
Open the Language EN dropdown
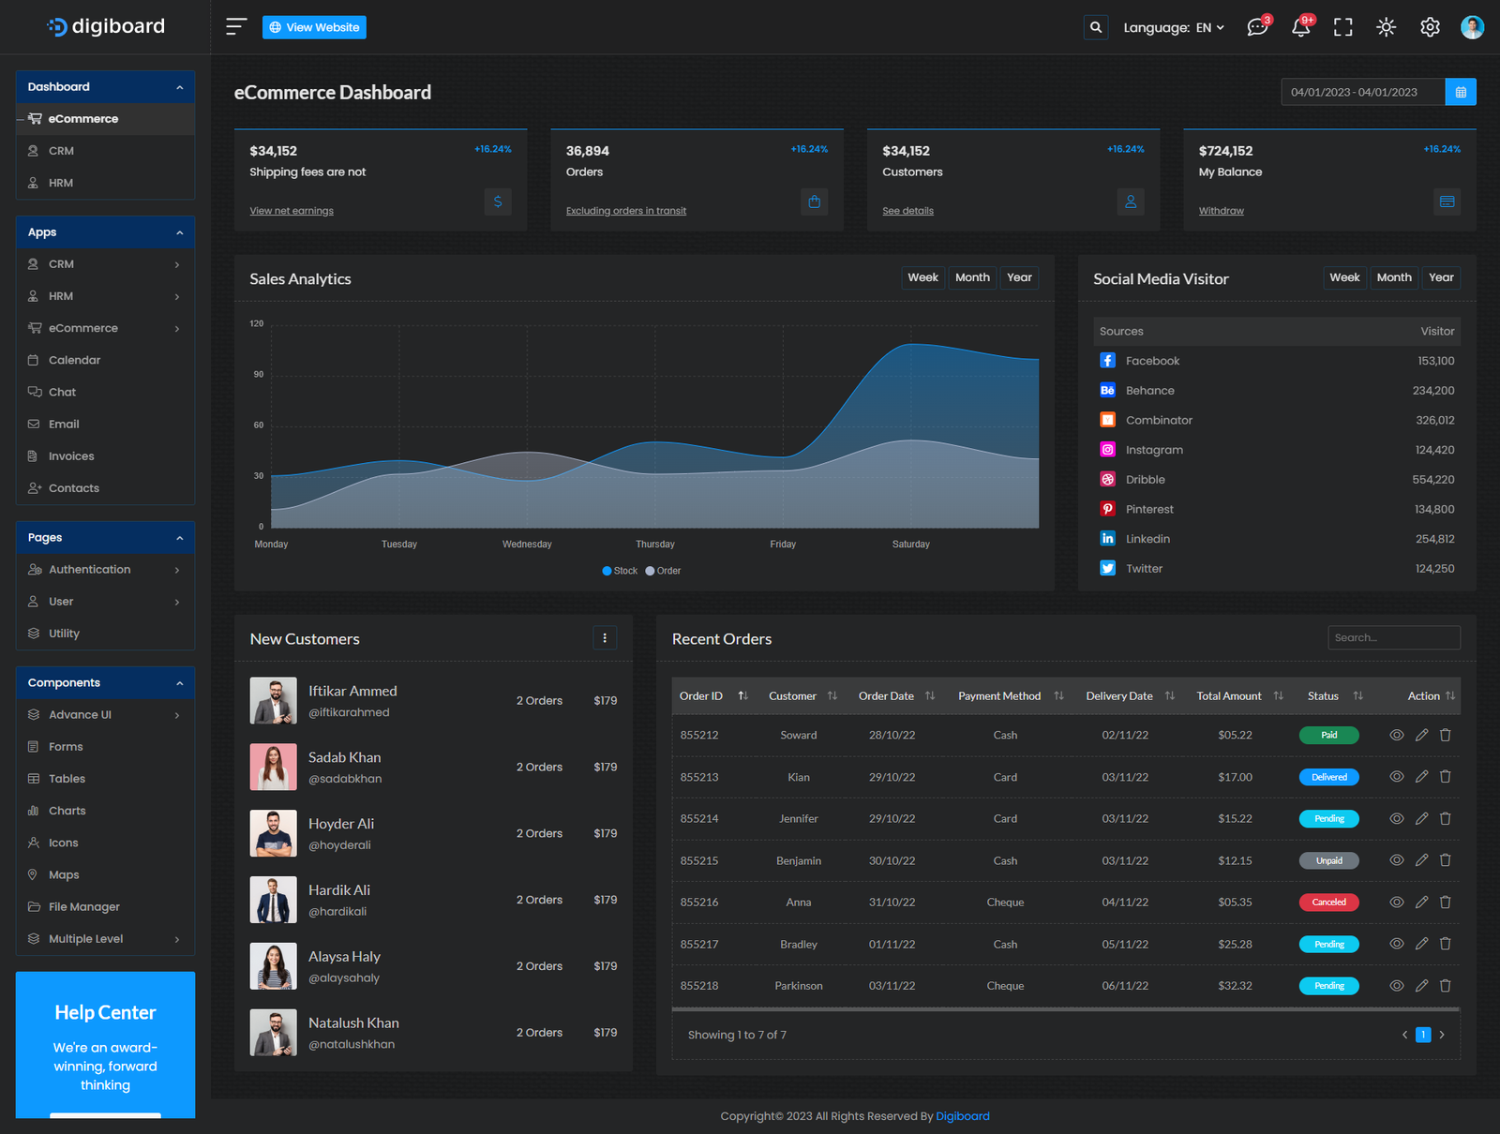point(1174,28)
